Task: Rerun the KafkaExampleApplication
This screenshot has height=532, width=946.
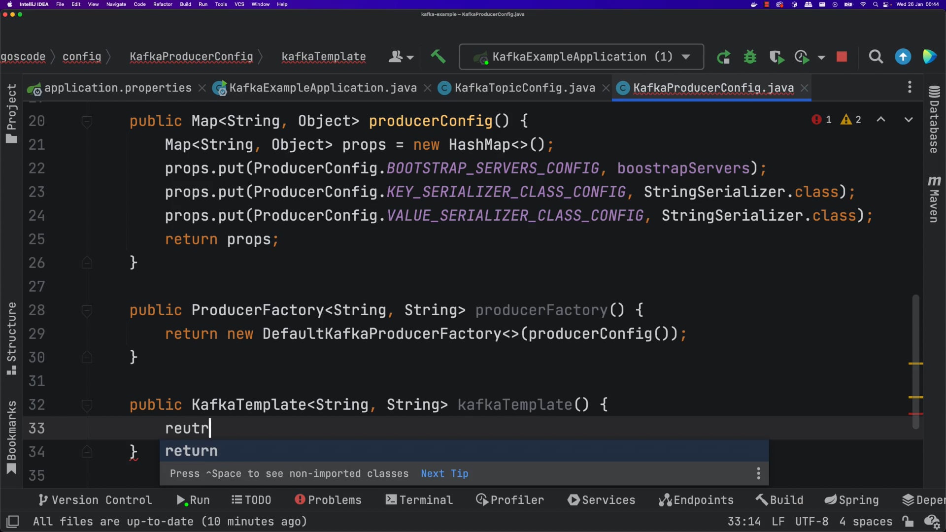Action: coord(723,57)
